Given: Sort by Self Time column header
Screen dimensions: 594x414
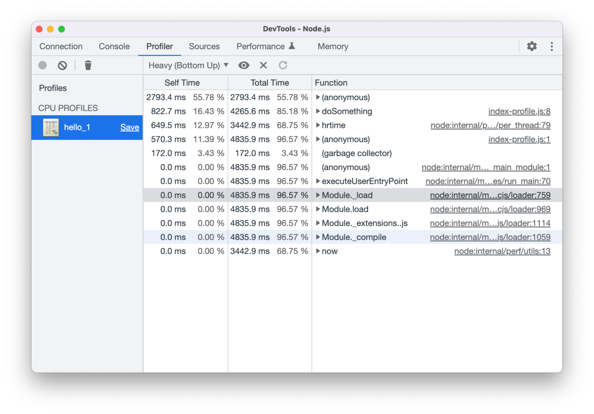Looking at the screenshot, I should pos(185,82).
